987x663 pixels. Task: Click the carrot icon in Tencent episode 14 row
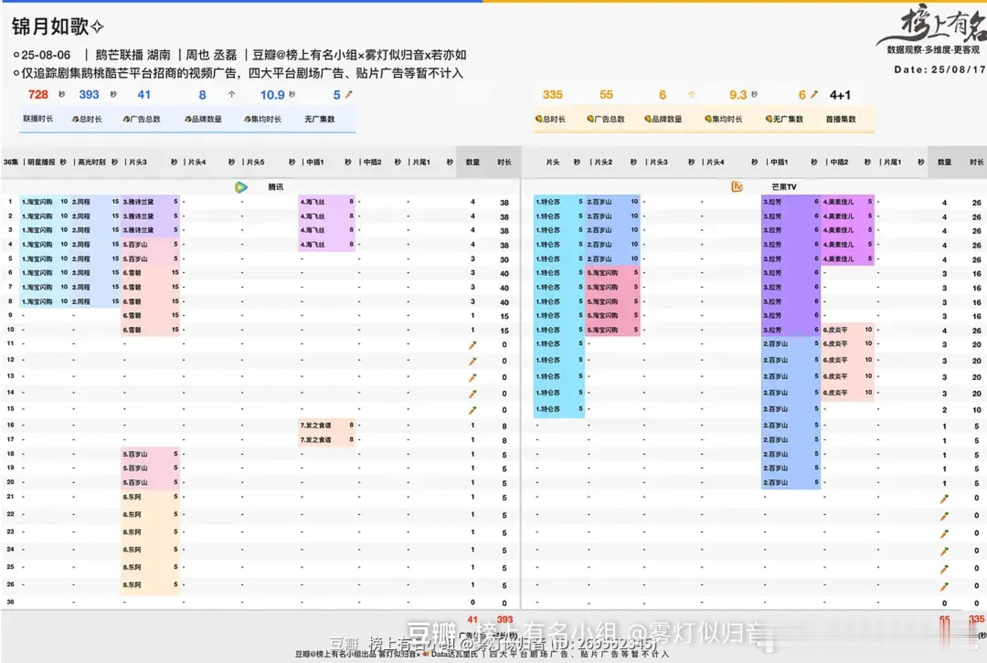tap(472, 394)
